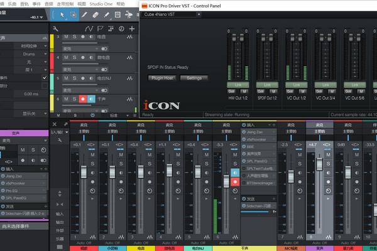Open the Studio One menu
This screenshot has width=377, height=251.
point(101,4)
